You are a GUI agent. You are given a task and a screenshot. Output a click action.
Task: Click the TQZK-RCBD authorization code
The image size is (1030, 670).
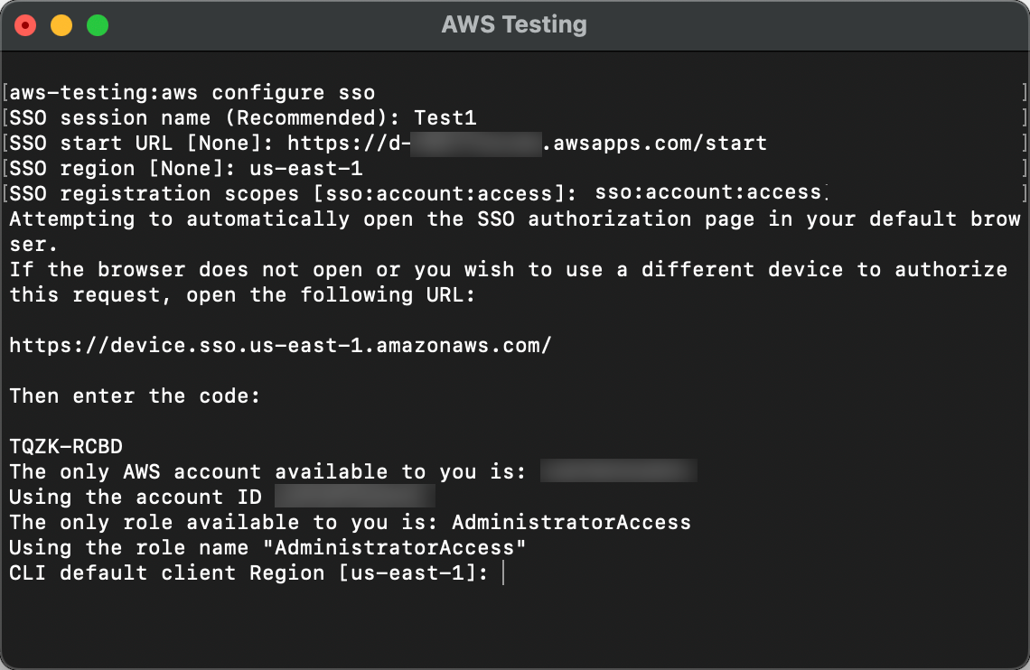pyautogui.click(x=66, y=446)
